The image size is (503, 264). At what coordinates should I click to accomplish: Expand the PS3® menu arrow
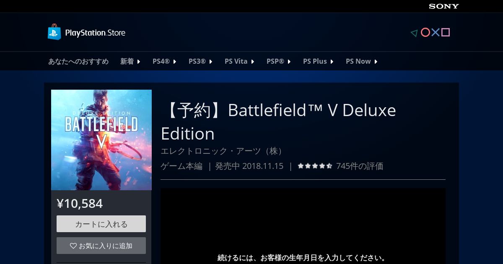(211, 62)
